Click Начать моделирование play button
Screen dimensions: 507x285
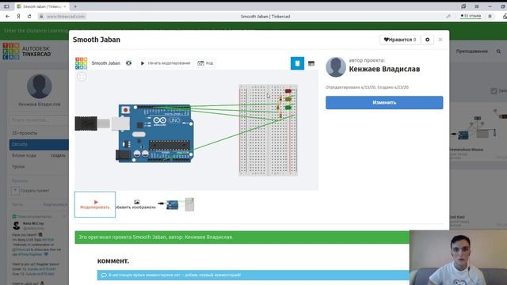(x=166, y=63)
